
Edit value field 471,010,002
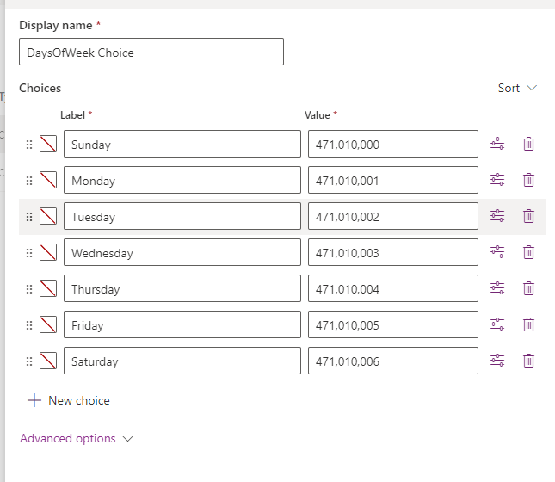tap(393, 216)
